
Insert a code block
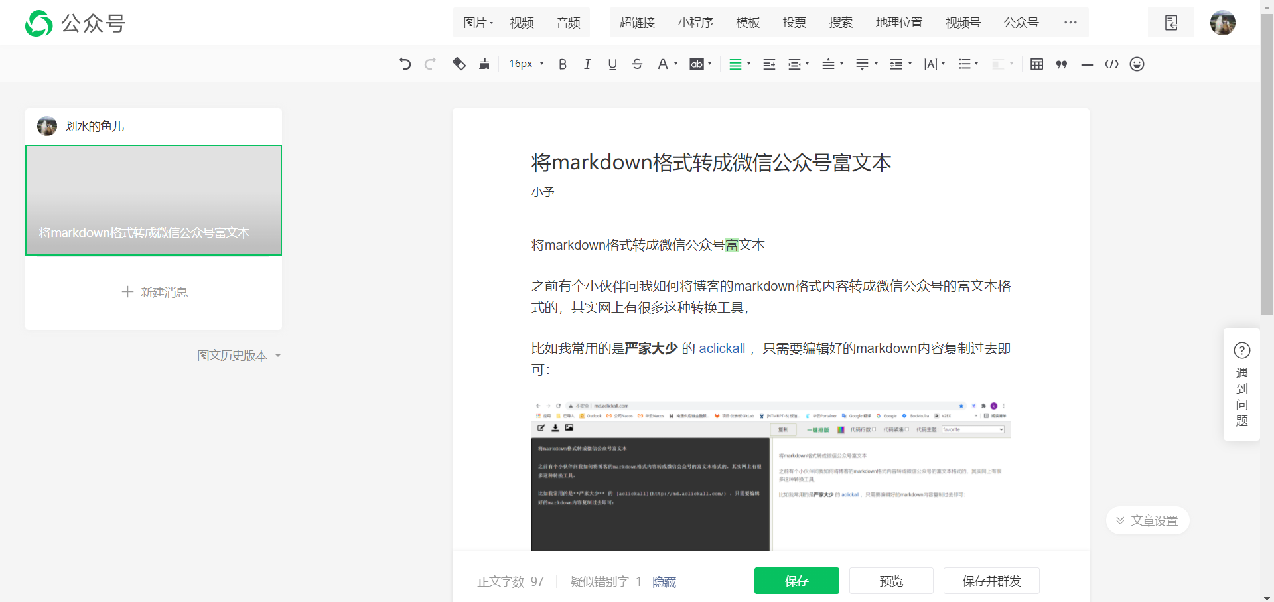click(1111, 64)
